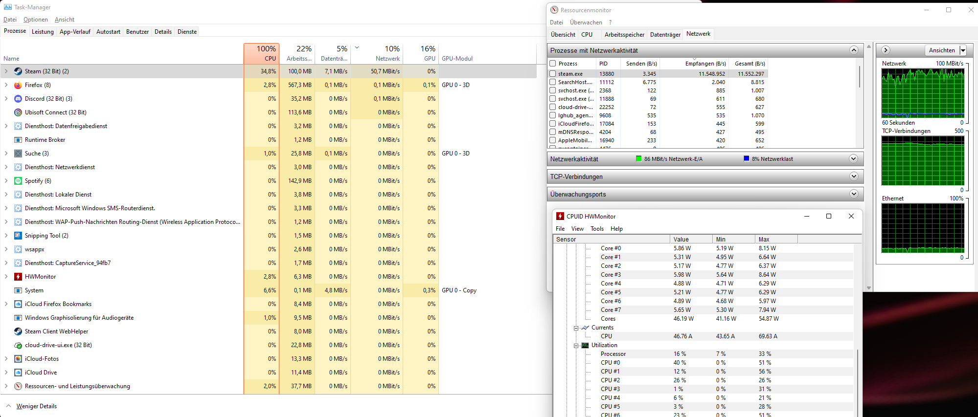Collapse Prozesse mit Netzwerkaktivität section
This screenshot has width=978, height=417.
pyautogui.click(x=854, y=50)
